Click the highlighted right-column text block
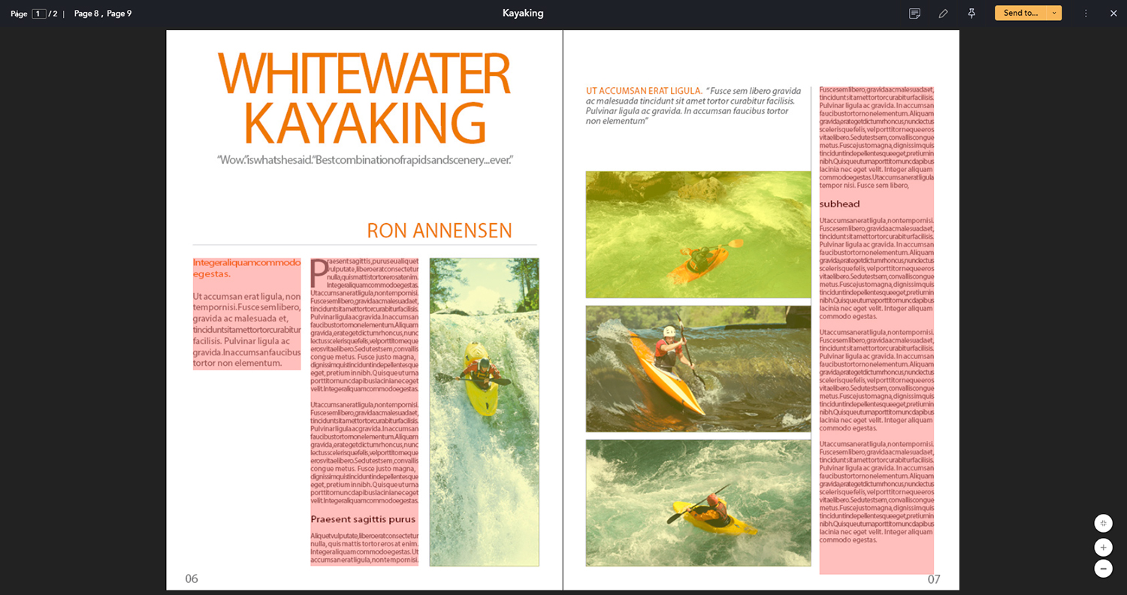 pyautogui.click(x=876, y=331)
